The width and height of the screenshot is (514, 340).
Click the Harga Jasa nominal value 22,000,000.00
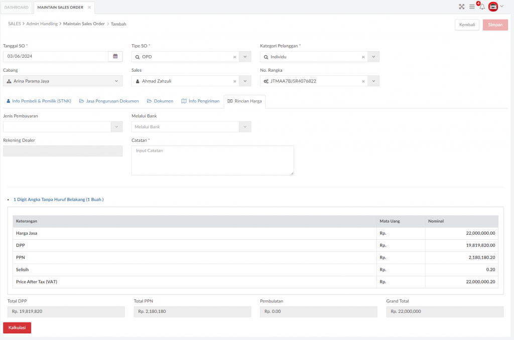pos(480,233)
